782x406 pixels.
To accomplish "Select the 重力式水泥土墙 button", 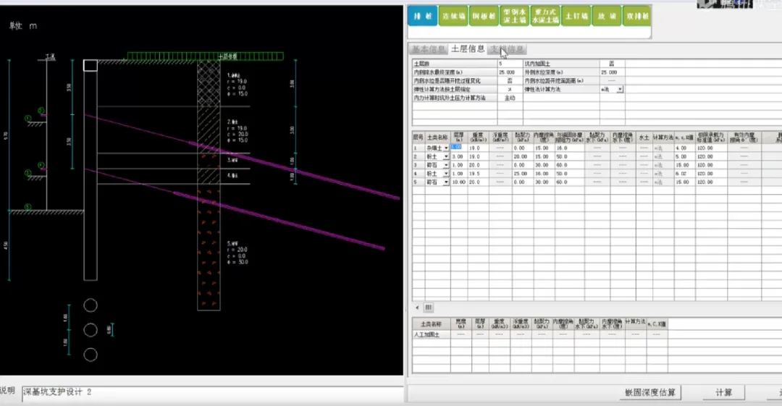I will tap(545, 16).
